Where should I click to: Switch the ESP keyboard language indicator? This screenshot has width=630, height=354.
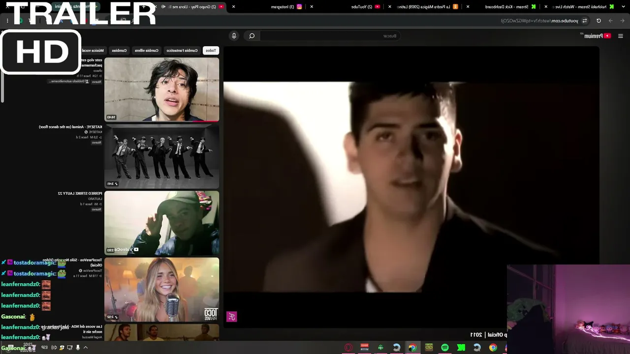click(x=44, y=348)
